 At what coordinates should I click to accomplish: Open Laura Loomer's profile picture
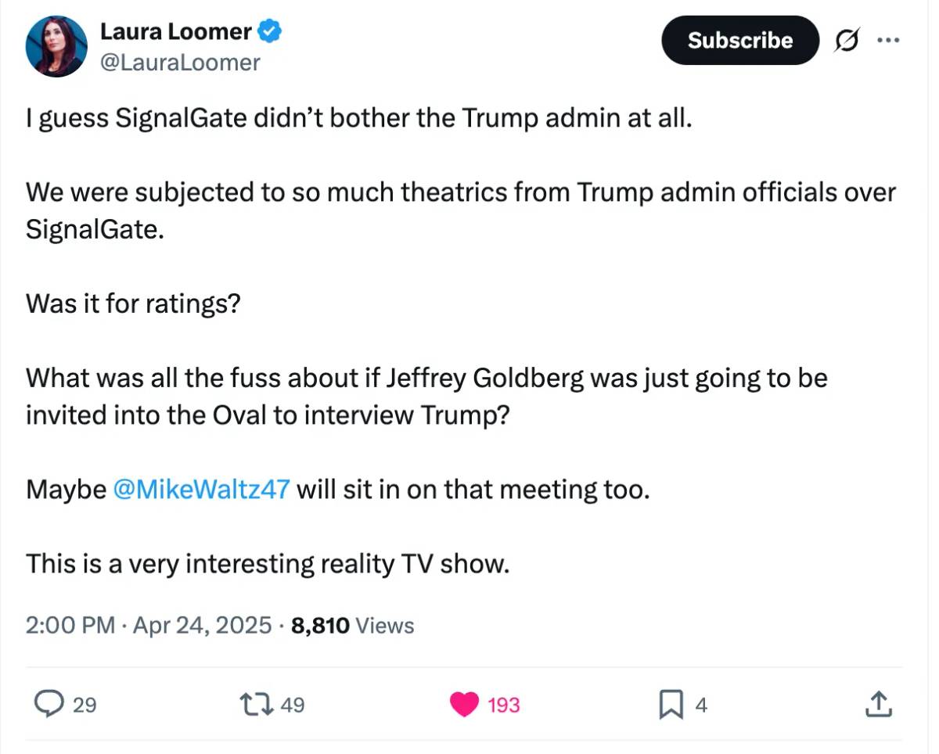pos(56,46)
